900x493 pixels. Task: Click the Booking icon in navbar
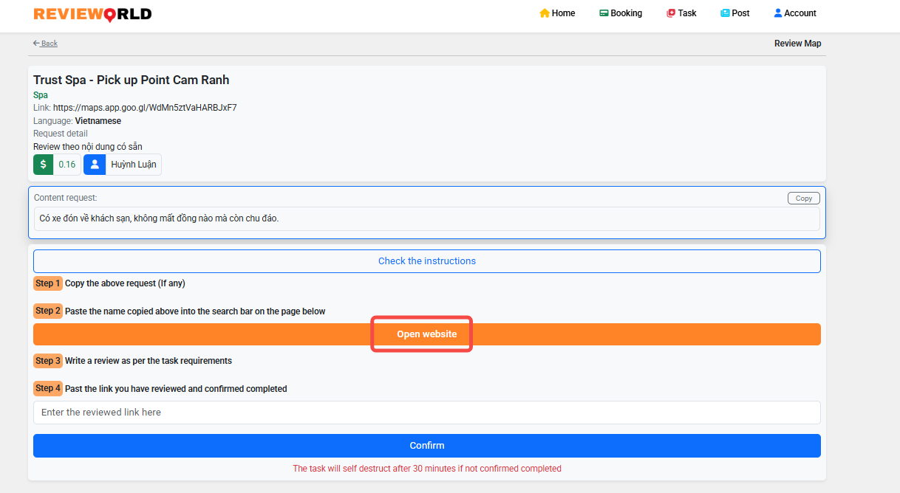tap(604, 13)
